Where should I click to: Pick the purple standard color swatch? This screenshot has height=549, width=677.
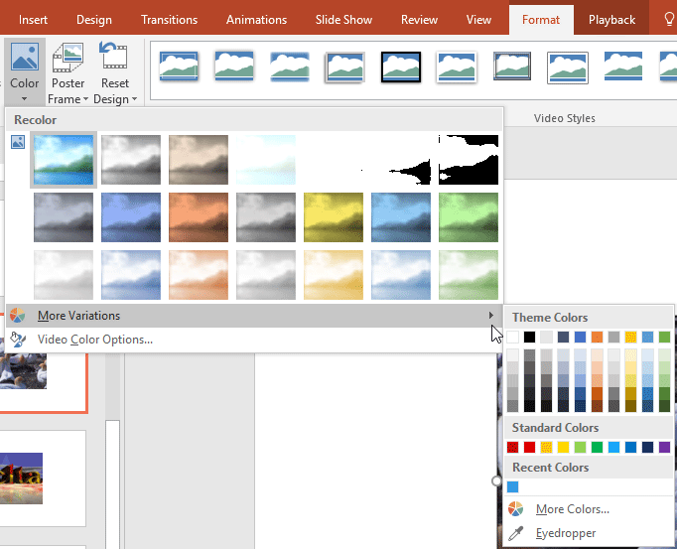664,448
